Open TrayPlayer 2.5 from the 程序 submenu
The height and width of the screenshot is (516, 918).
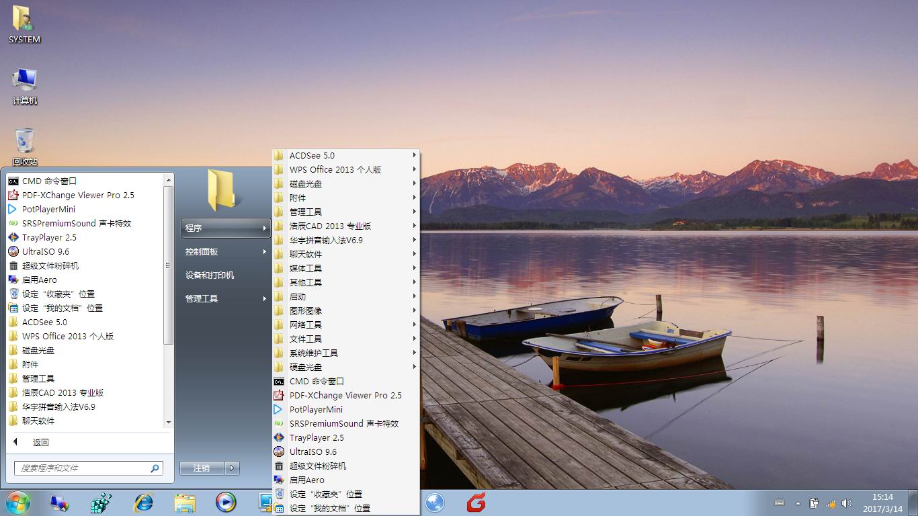pos(345,437)
